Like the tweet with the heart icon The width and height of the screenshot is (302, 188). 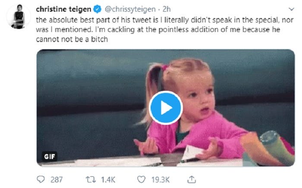coord(140,178)
